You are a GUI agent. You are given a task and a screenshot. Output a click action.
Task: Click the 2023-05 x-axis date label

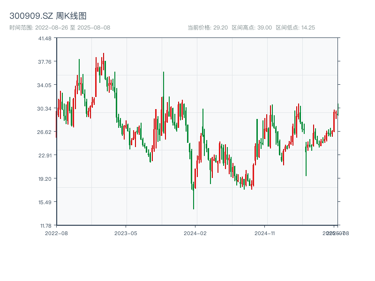pos(126,233)
